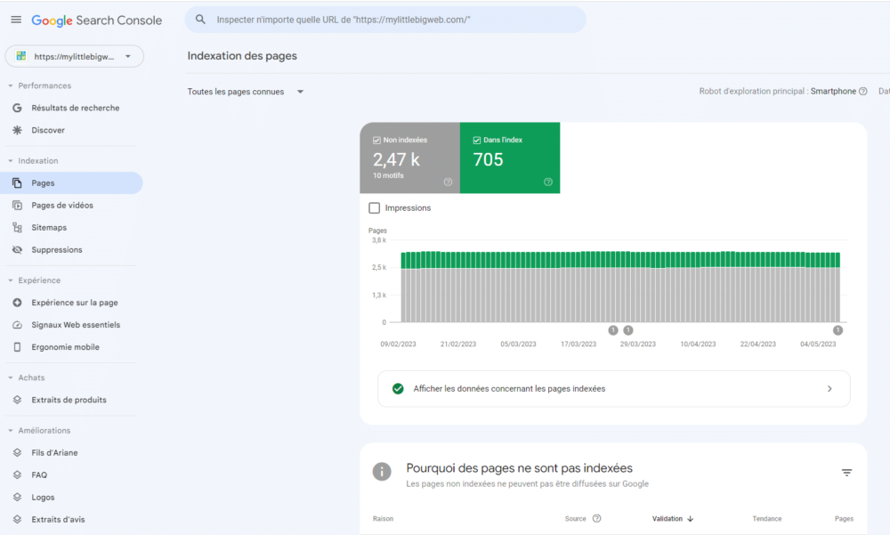This screenshot has height=535, width=890.
Task: Sort the table by Validation column
Action: [673, 518]
